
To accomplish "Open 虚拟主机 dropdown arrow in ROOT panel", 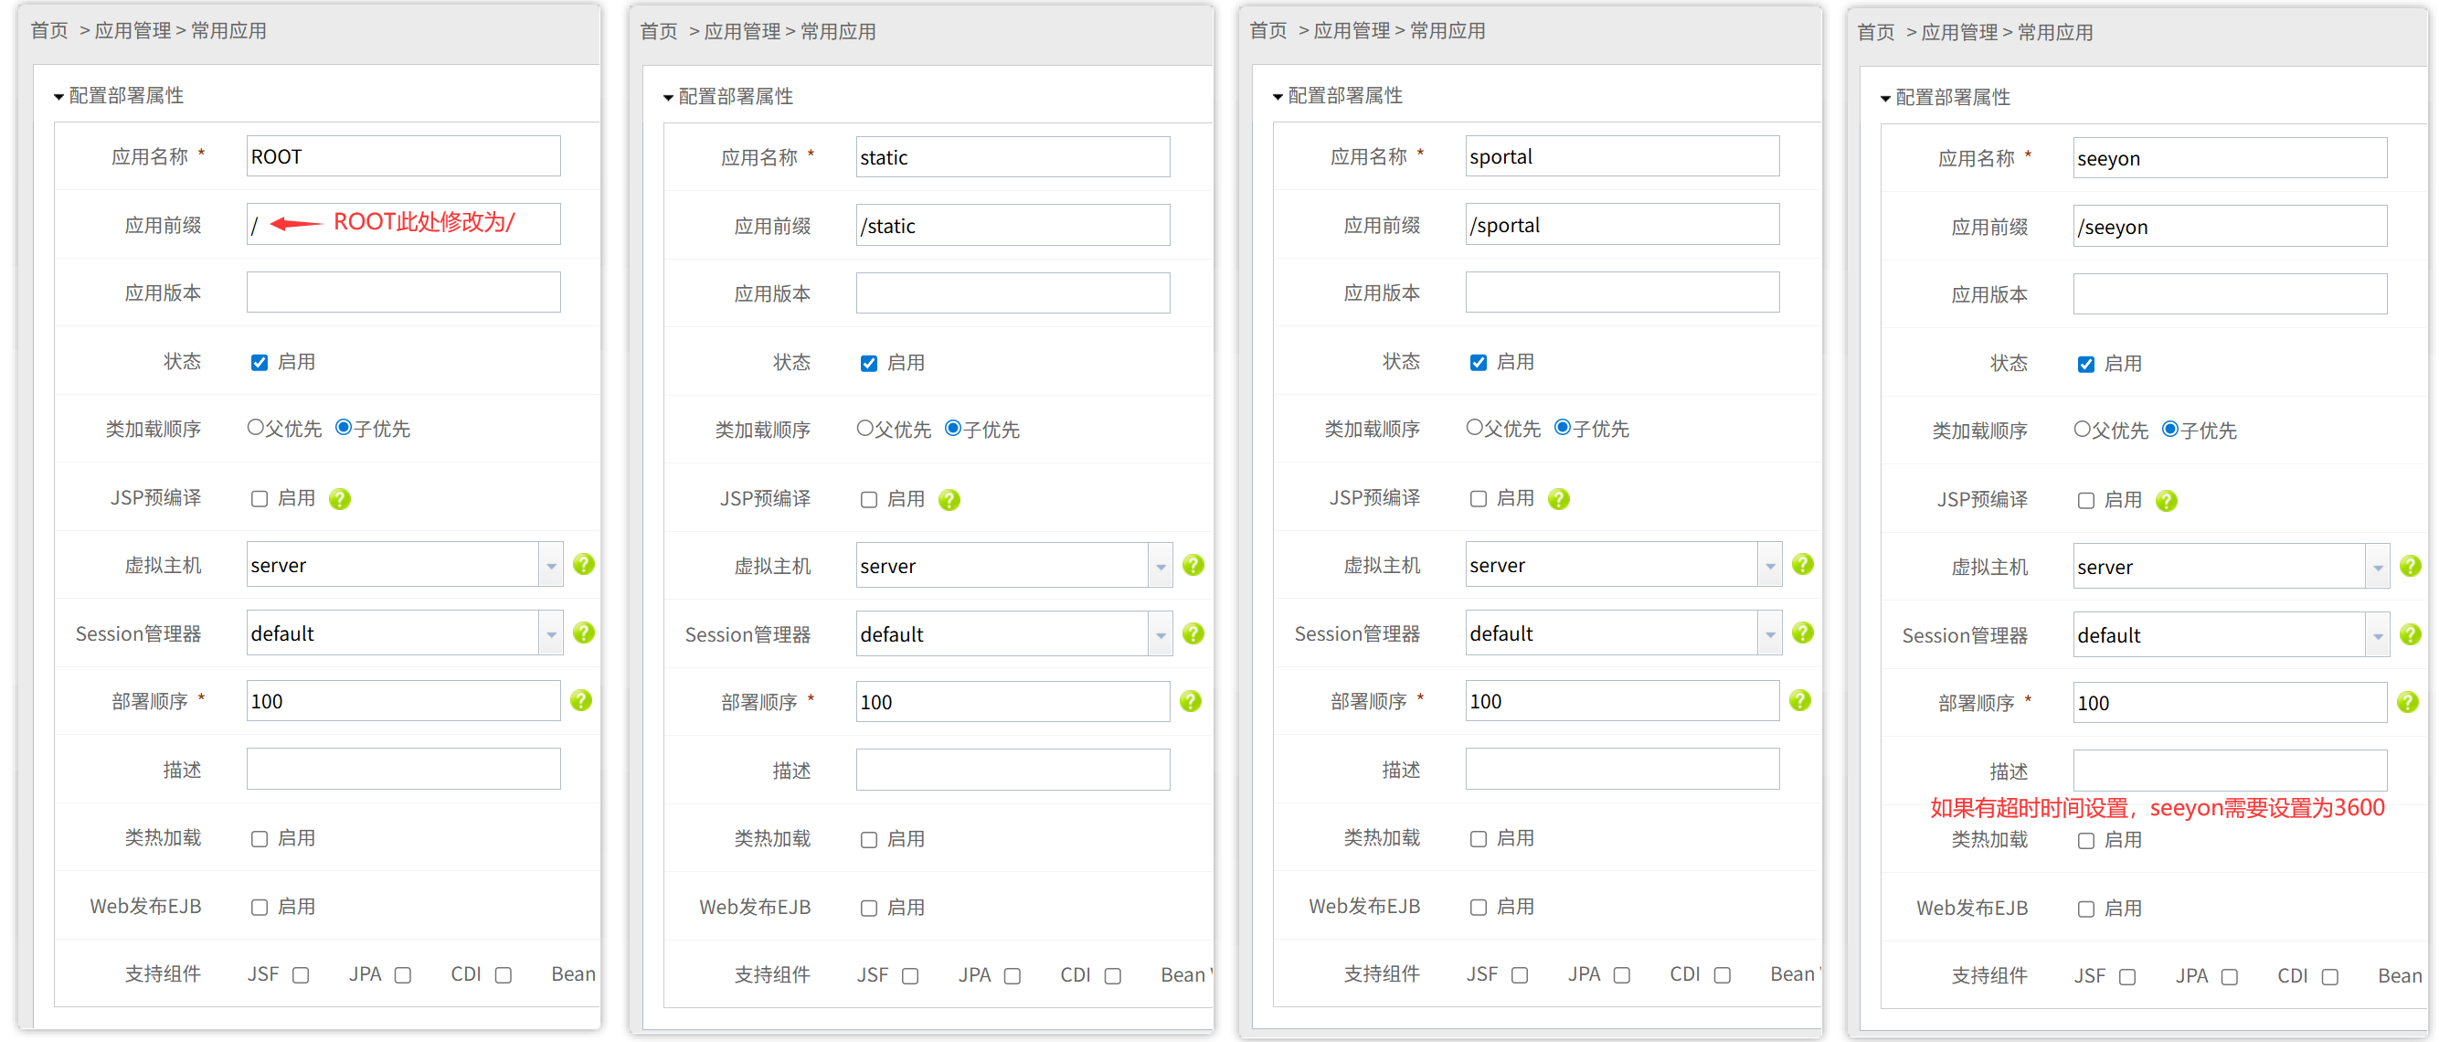I will click(x=551, y=566).
